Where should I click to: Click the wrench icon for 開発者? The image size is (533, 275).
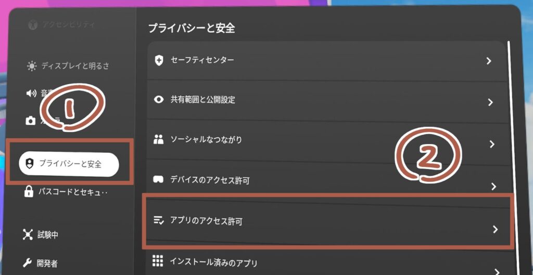(x=28, y=263)
